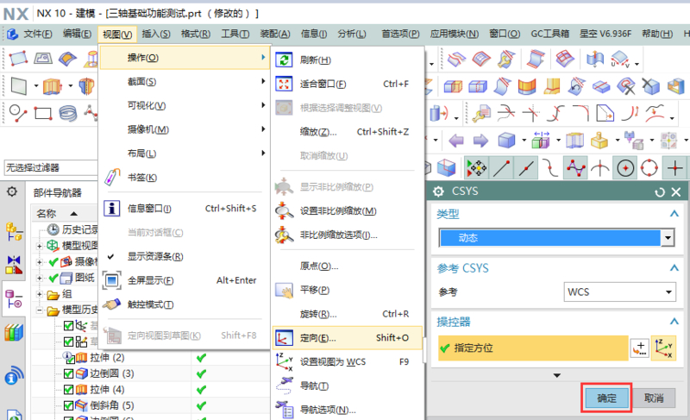Viewport: 690px width, 420px height.
Task: Click 设置非比例缩放 magnifier icon
Action: pyautogui.click(x=285, y=210)
